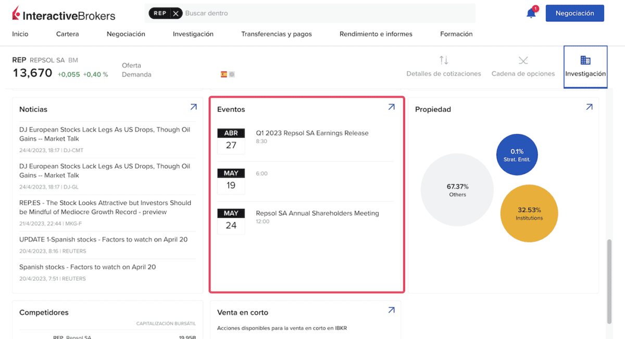Click the Buscar dentro search field
The width and height of the screenshot is (625, 339).
point(328,14)
